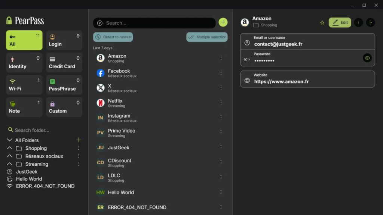Open the Credit Card category
The width and height of the screenshot is (383, 215).
coord(64,62)
